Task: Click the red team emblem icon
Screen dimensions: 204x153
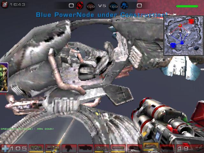Action: [80, 6]
